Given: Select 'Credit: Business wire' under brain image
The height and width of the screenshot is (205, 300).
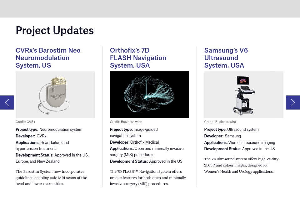Looking at the screenshot, I should click(126, 122).
